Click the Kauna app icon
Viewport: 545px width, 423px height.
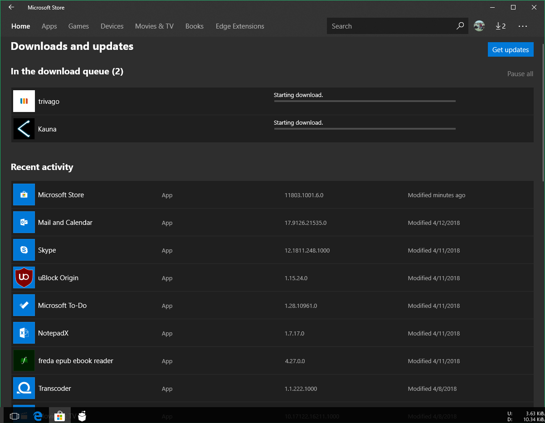(x=24, y=129)
